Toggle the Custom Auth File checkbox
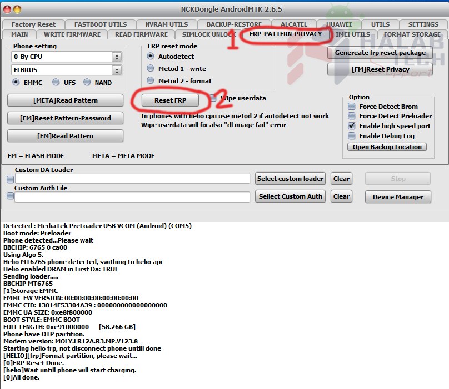The width and height of the screenshot is (449, 389). pyautogui.click(x=11, y=196)
